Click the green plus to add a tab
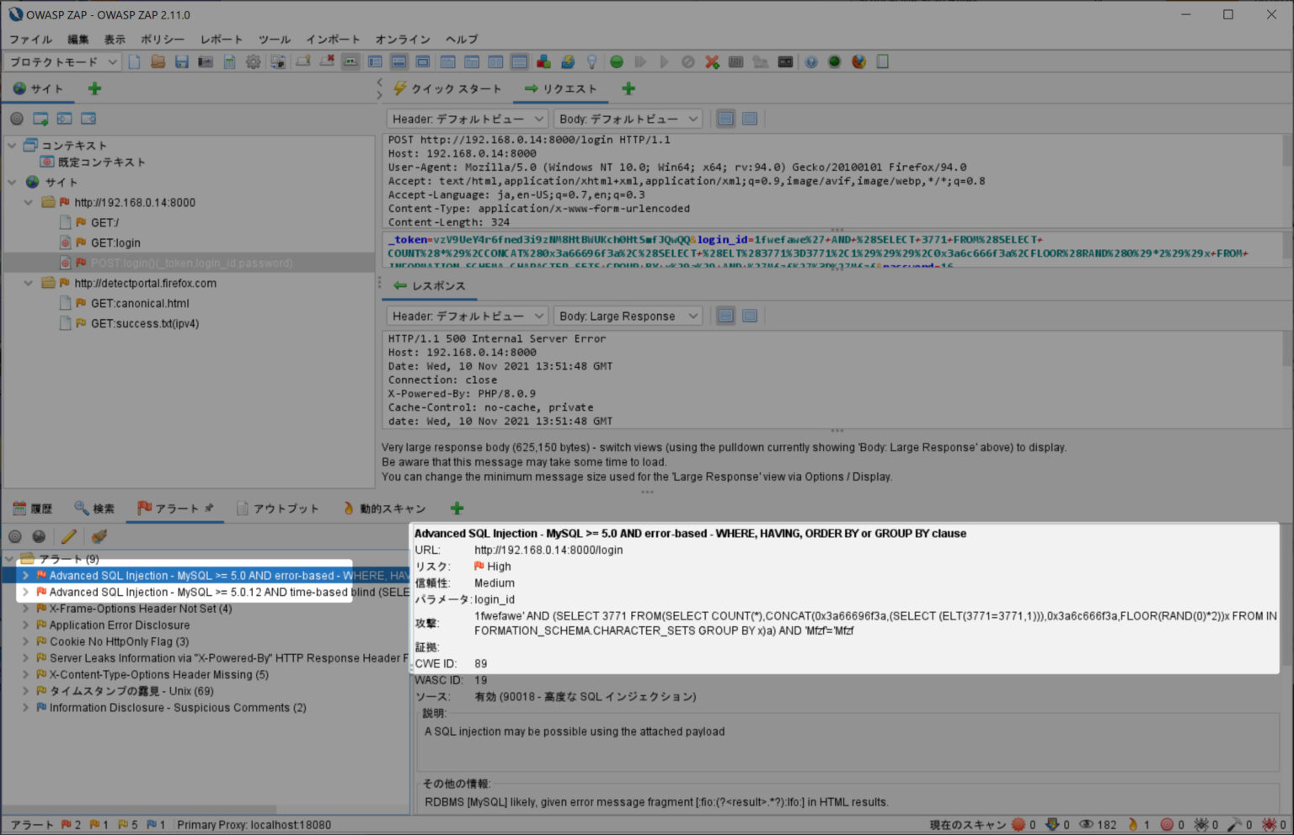This screenshot has height=835, width=1294. [628, 88]
